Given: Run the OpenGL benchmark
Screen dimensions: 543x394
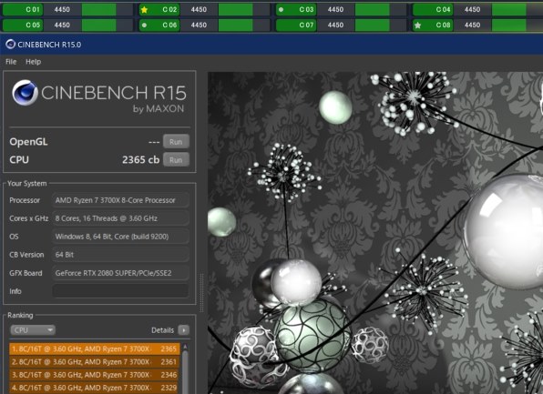Looking at the screenshot, I should click(176, 141).
